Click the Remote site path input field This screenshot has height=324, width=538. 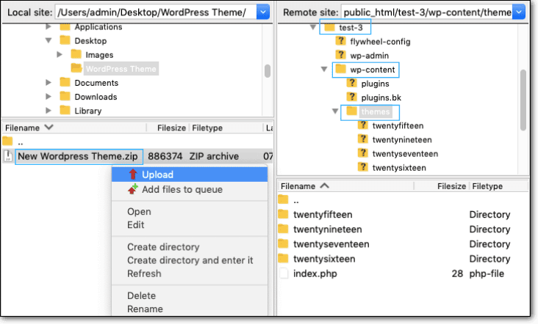(x=426, y=12)
